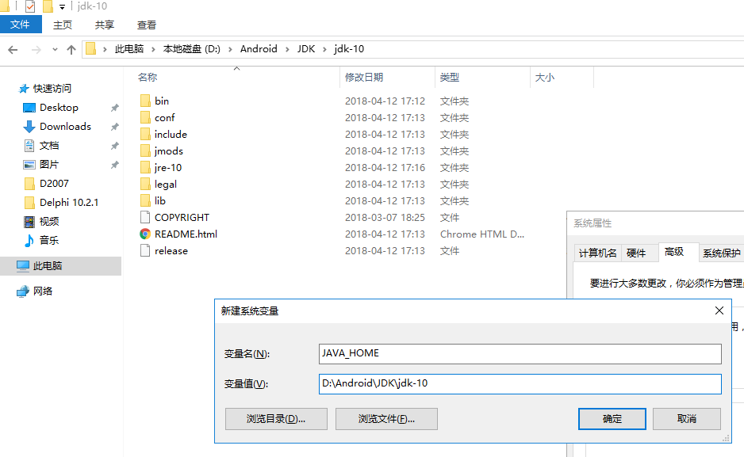
Task: Open Downloads in the sidebar
Action: pos(66,127)
